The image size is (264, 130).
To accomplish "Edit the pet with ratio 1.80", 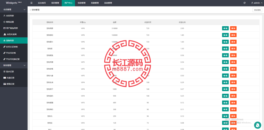I will coord(225,35).
